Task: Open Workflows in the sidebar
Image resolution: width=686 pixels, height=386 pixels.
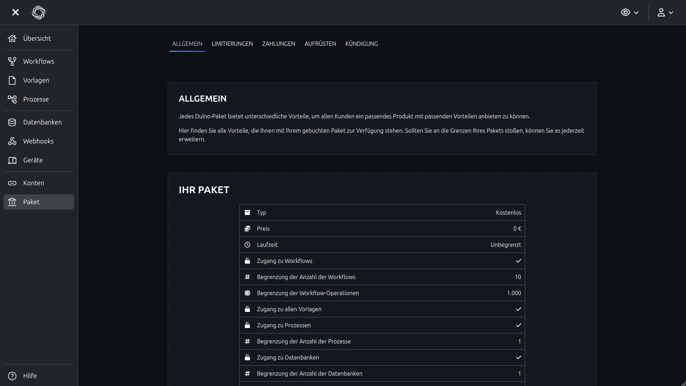Action: pyautogui.click(x=38, y=61)
